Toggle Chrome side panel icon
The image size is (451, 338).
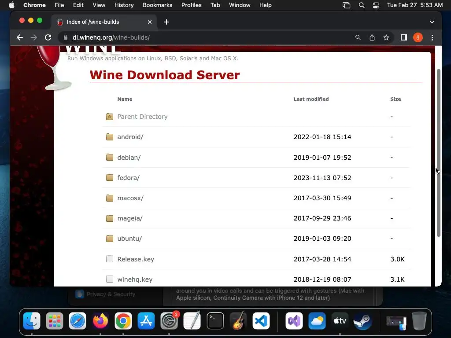coord(403,37)
